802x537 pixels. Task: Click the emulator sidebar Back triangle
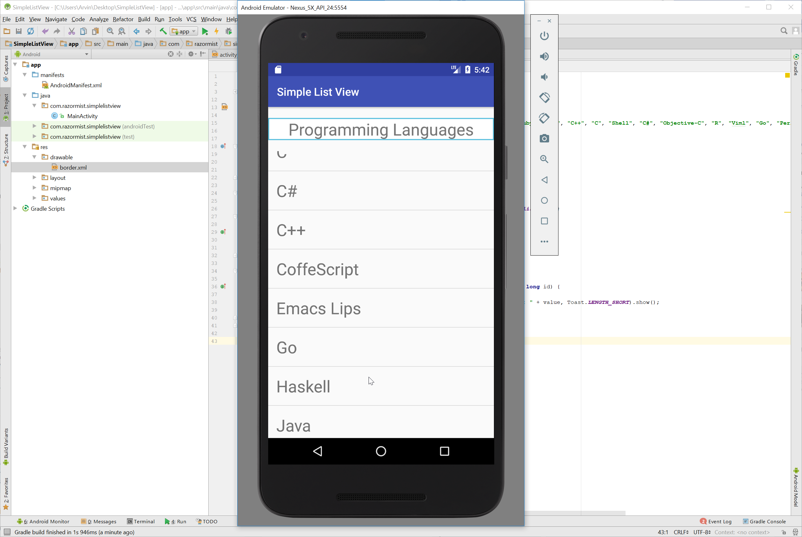pos(544,180)
